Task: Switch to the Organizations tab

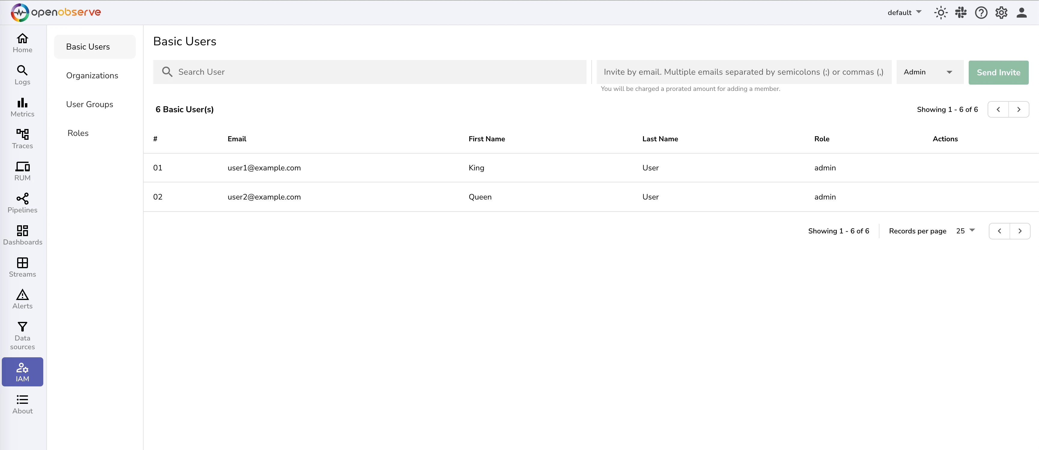Action: point(92,75)
